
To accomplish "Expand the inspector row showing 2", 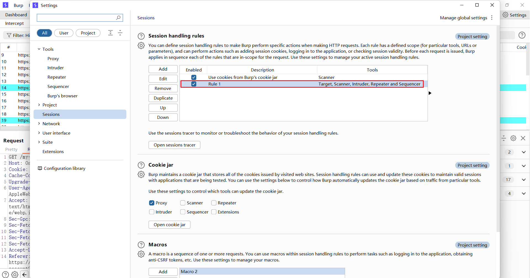I will [x=524, y=152].
